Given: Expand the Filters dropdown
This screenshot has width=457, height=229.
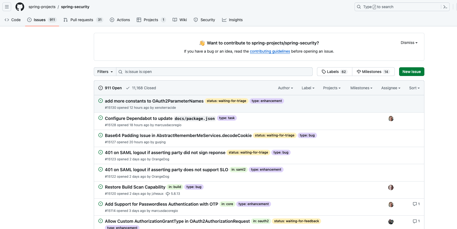Looking at the screenshot, I should 105,72.
